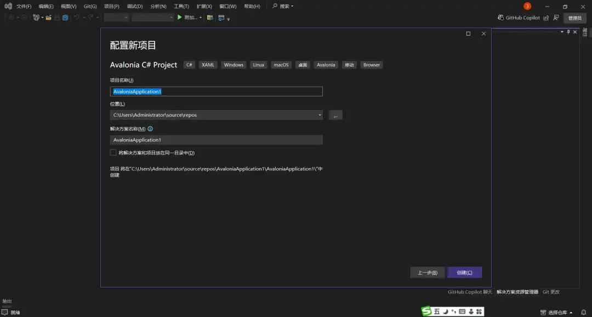Click the Undo toolbar icon

coord(76,18)
